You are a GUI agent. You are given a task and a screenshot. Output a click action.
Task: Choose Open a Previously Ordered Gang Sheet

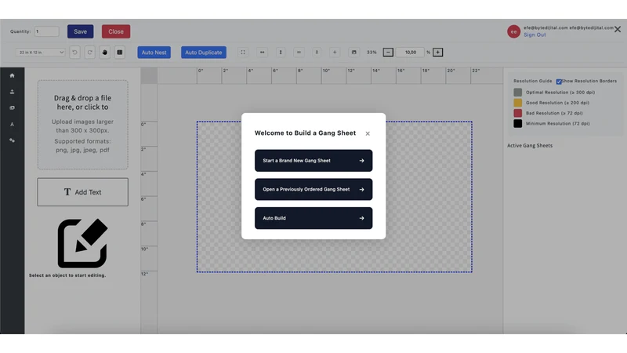click(x=313, y=189)
